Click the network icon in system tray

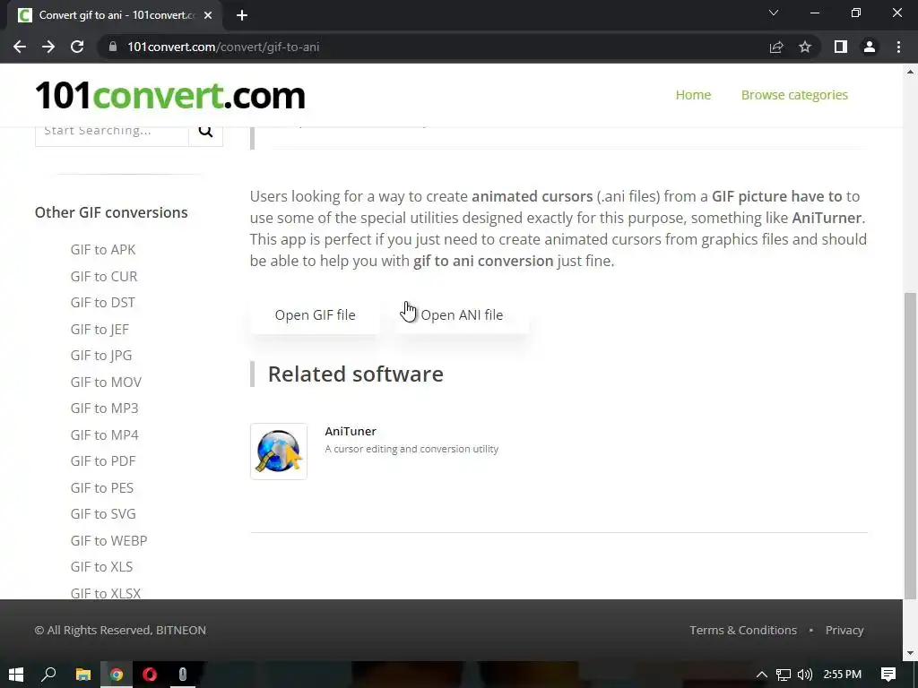(x=784, y=675)
